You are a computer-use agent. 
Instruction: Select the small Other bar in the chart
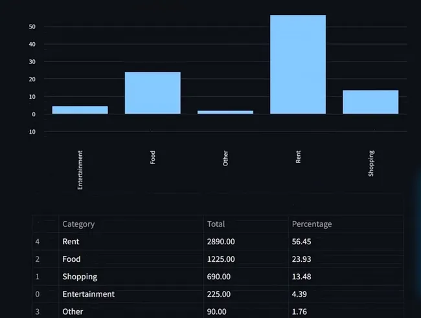coord(225,112)
